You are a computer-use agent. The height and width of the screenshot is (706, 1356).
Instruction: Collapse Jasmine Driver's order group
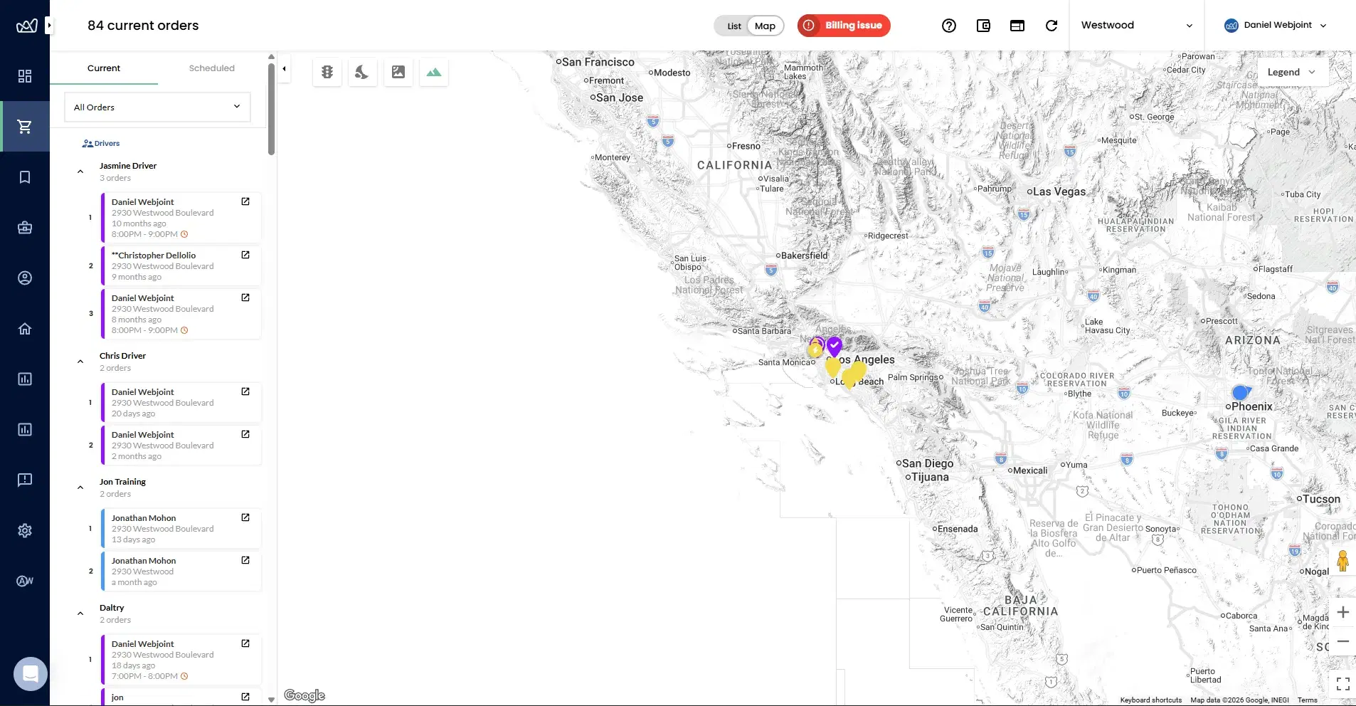pyautogui.click(x=80, y=171)
